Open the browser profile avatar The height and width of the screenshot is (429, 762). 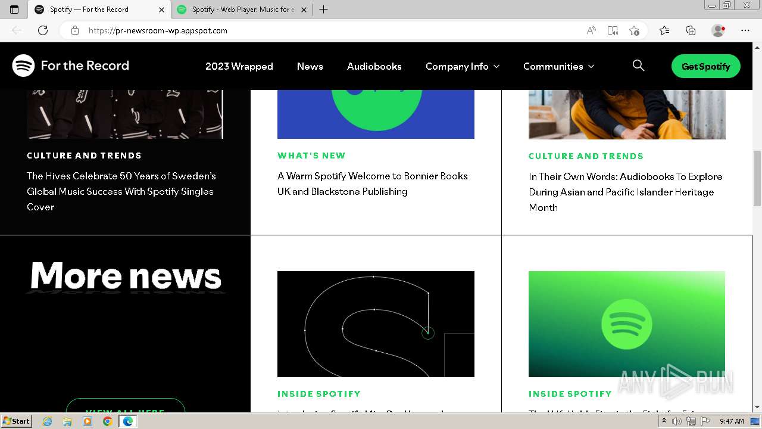tap(718, 30)
